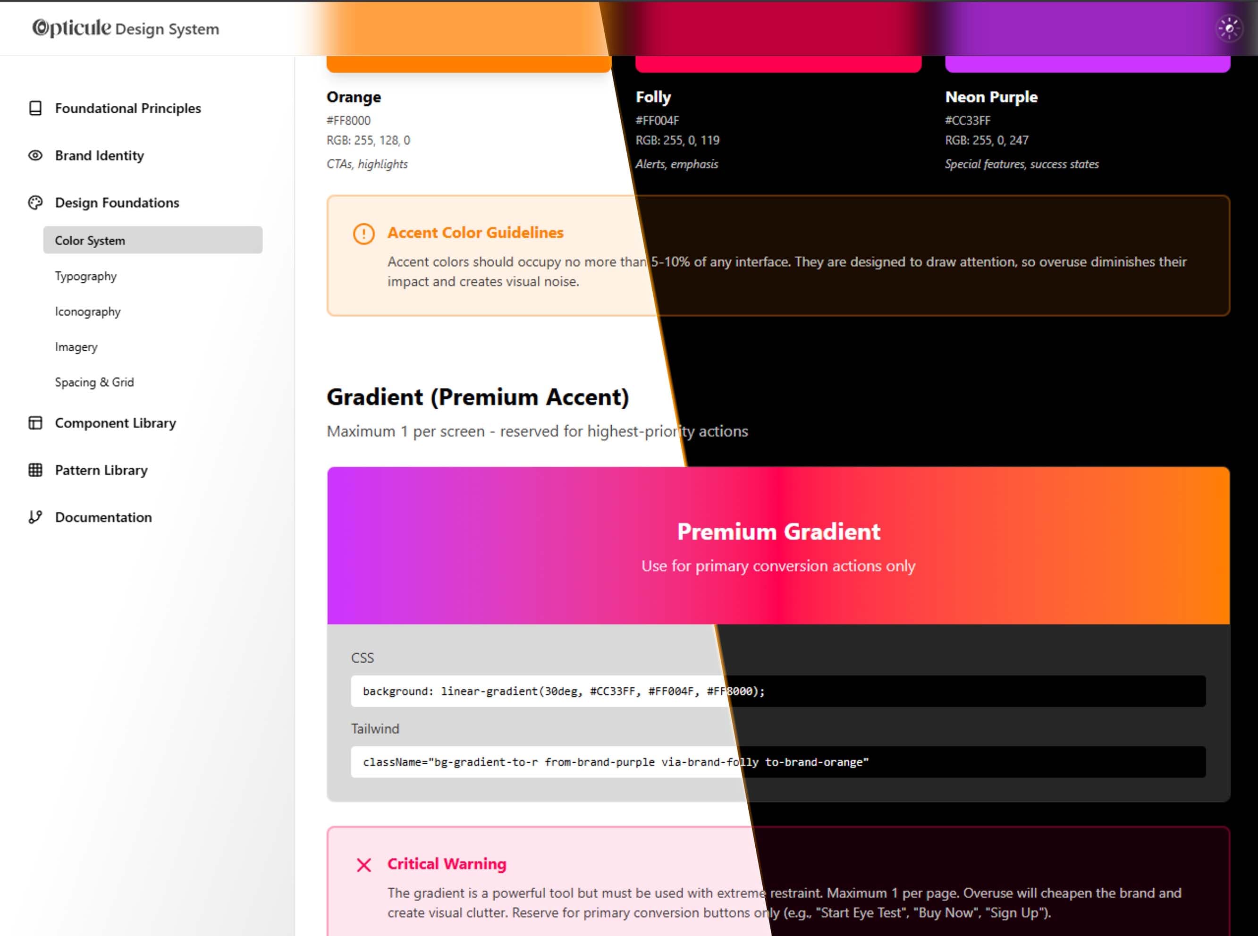This screenshot has width=1258, height=936.
Task: Click the Brand Identity eye icon
Action: tap(35, 155)
